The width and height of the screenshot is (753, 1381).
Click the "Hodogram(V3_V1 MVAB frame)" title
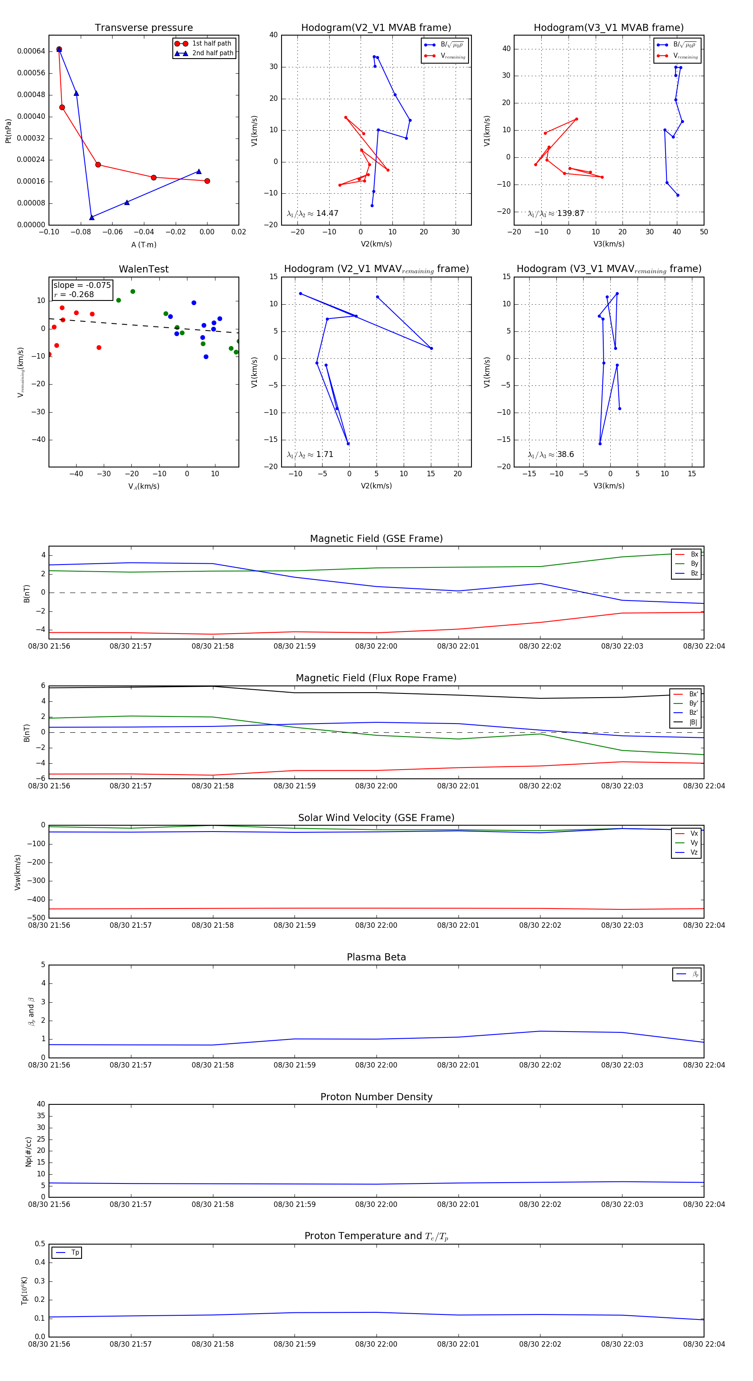pos(609,28)
